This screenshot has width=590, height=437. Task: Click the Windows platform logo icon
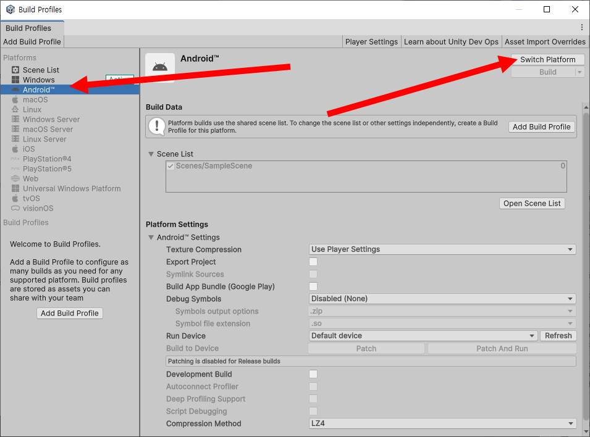pyautogui.click(x=15, y=80)
